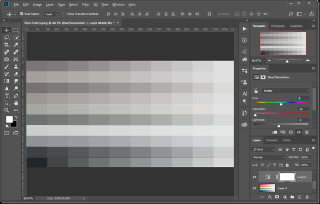
Task: Add a layer style with fx icon
Action: 270,197
